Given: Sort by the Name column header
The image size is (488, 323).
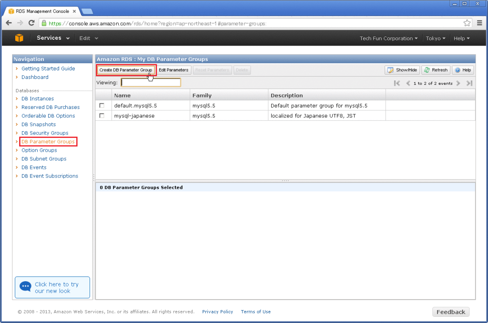Looking at the screenshot, I should [x=151, y=95].
